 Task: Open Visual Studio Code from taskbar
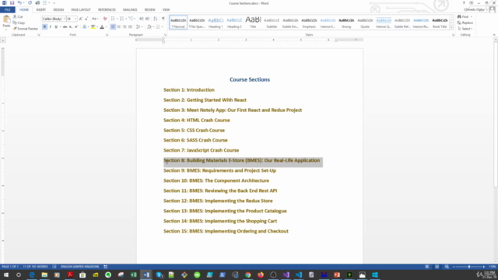(299, 275)
